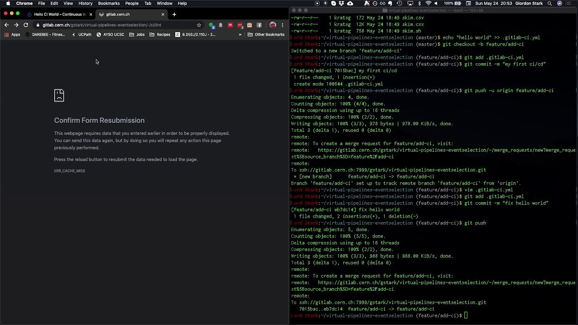The height and width of the screenshot is (325, 578).
Task: Click the ghost extension icon
Action: (220, 25)
